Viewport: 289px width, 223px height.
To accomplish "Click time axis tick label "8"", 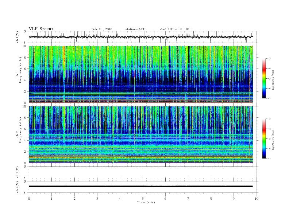I will tap(211, 199).
